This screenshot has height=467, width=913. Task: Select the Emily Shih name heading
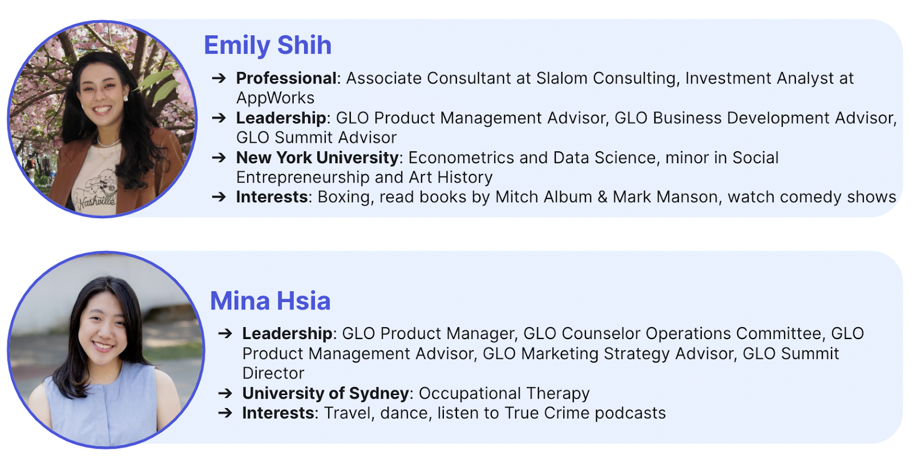tap(268, 45)
